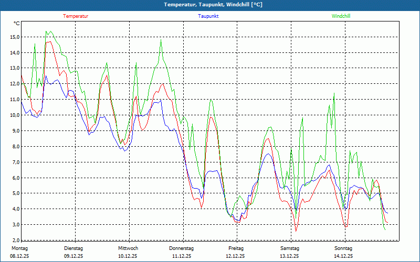Select the Dienstag label on the x-axis
This screenshot has width=420, height=262.
tap(73, 248)
